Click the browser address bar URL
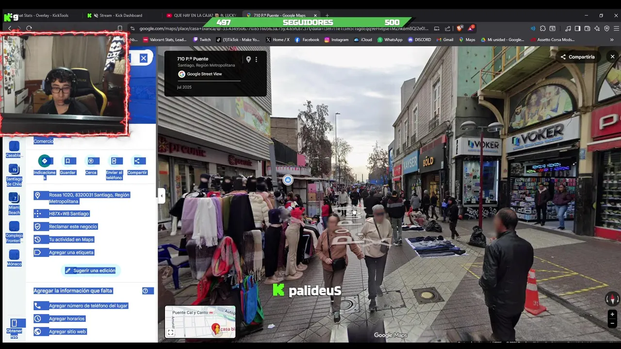The height and width of the screenshot is (349, 621). click(x=284, y=29)
